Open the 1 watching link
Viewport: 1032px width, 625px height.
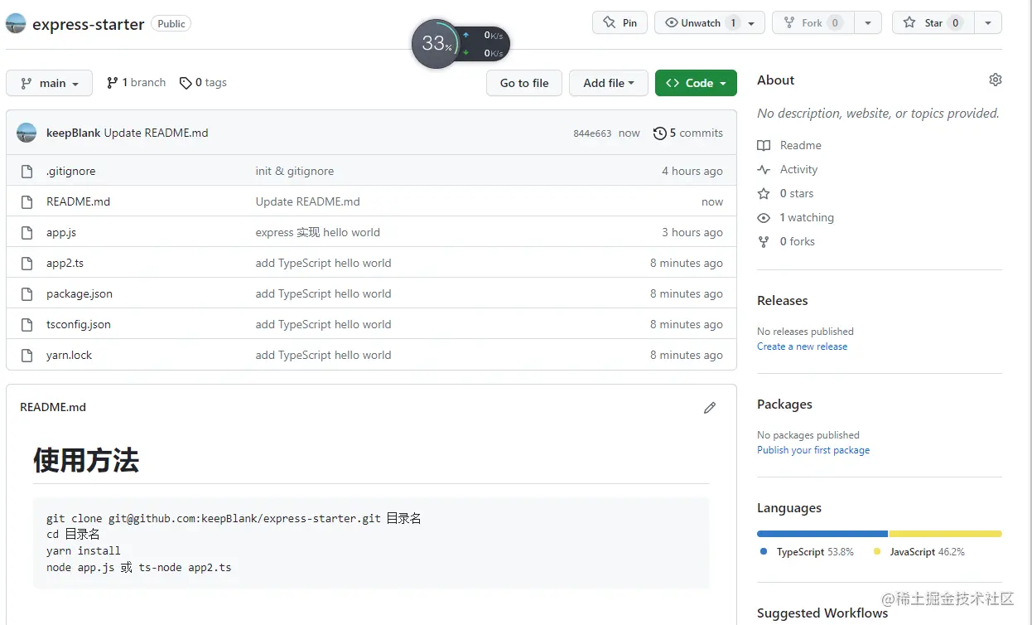pyautogui.click(x=807, y=217)
